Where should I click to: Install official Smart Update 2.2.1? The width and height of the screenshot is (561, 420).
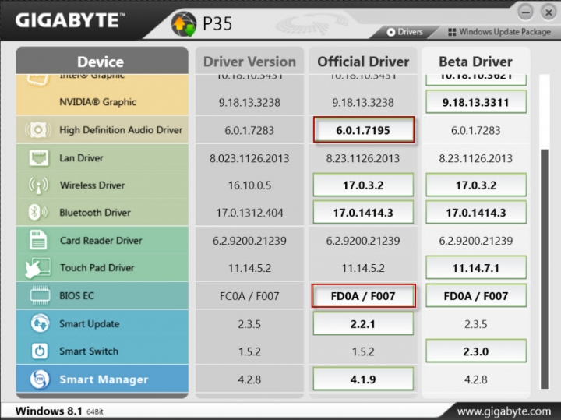pyautogui.click(x=363, y=323)
